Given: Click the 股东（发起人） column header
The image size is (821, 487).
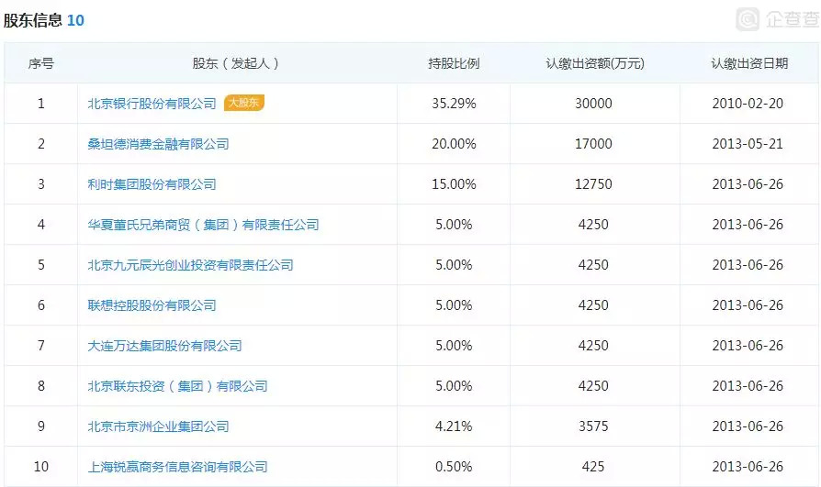Looking at the screenshot, I should click(x=236, y=63).
